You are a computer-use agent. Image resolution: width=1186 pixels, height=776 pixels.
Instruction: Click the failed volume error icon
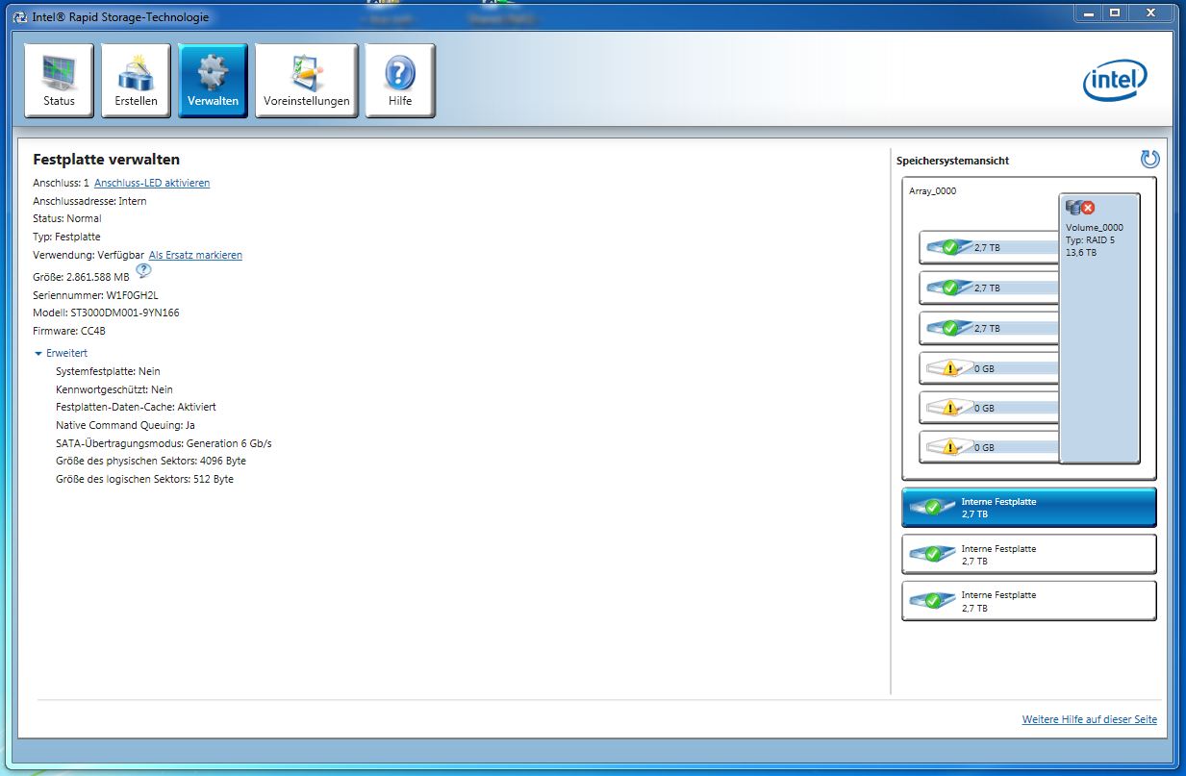1089,207
